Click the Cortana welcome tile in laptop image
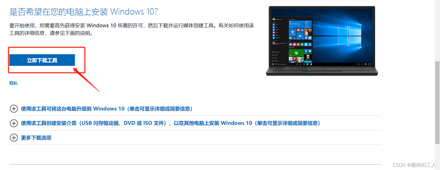 pyautogui.click(x=296, y=24)
